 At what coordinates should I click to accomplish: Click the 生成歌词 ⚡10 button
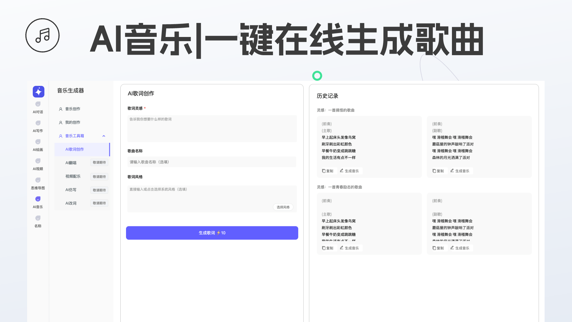tap(212, 233)
